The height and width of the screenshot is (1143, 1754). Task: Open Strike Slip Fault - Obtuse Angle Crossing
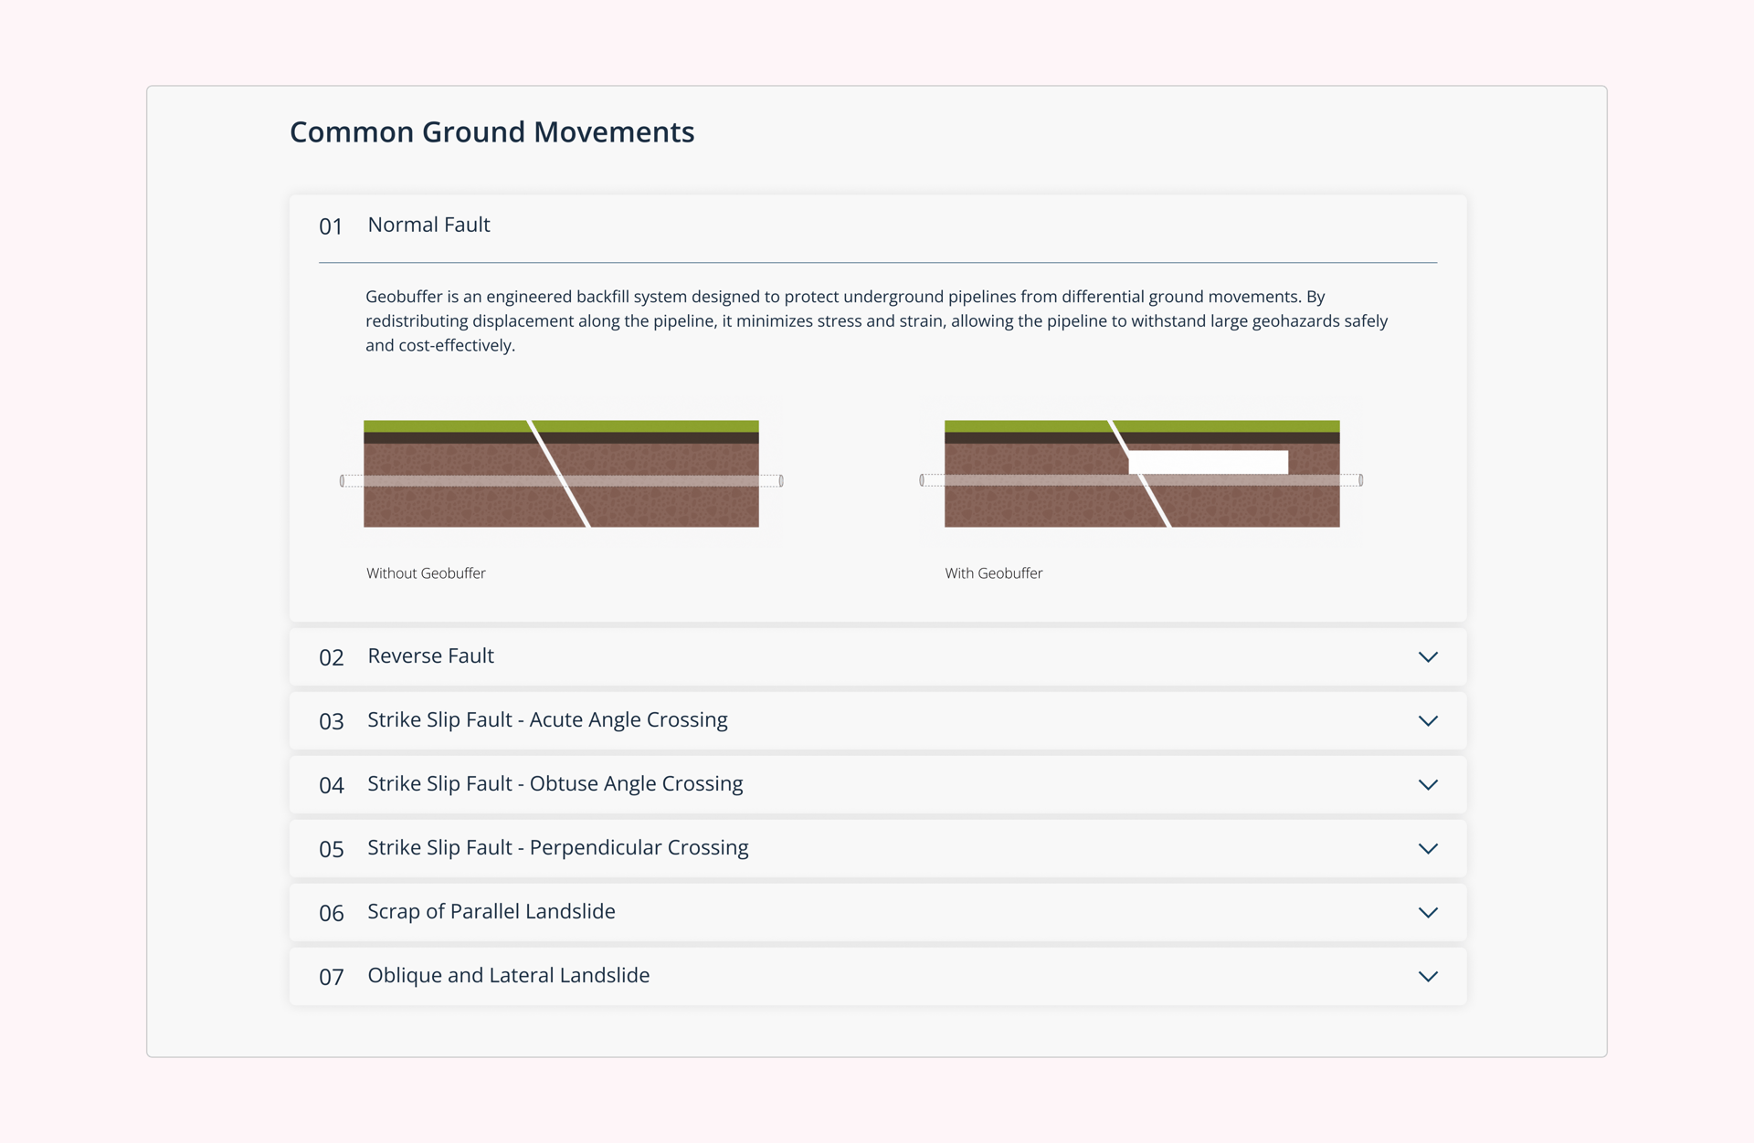point(555,784)
